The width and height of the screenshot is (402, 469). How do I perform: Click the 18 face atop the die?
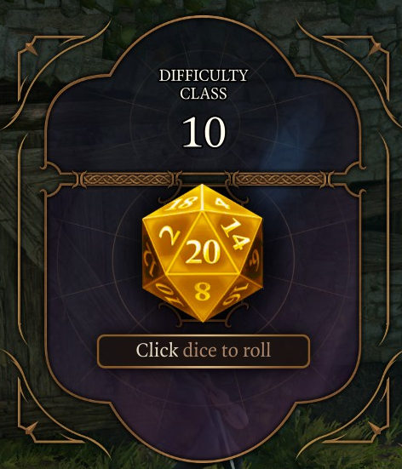[x=181, y=203]
